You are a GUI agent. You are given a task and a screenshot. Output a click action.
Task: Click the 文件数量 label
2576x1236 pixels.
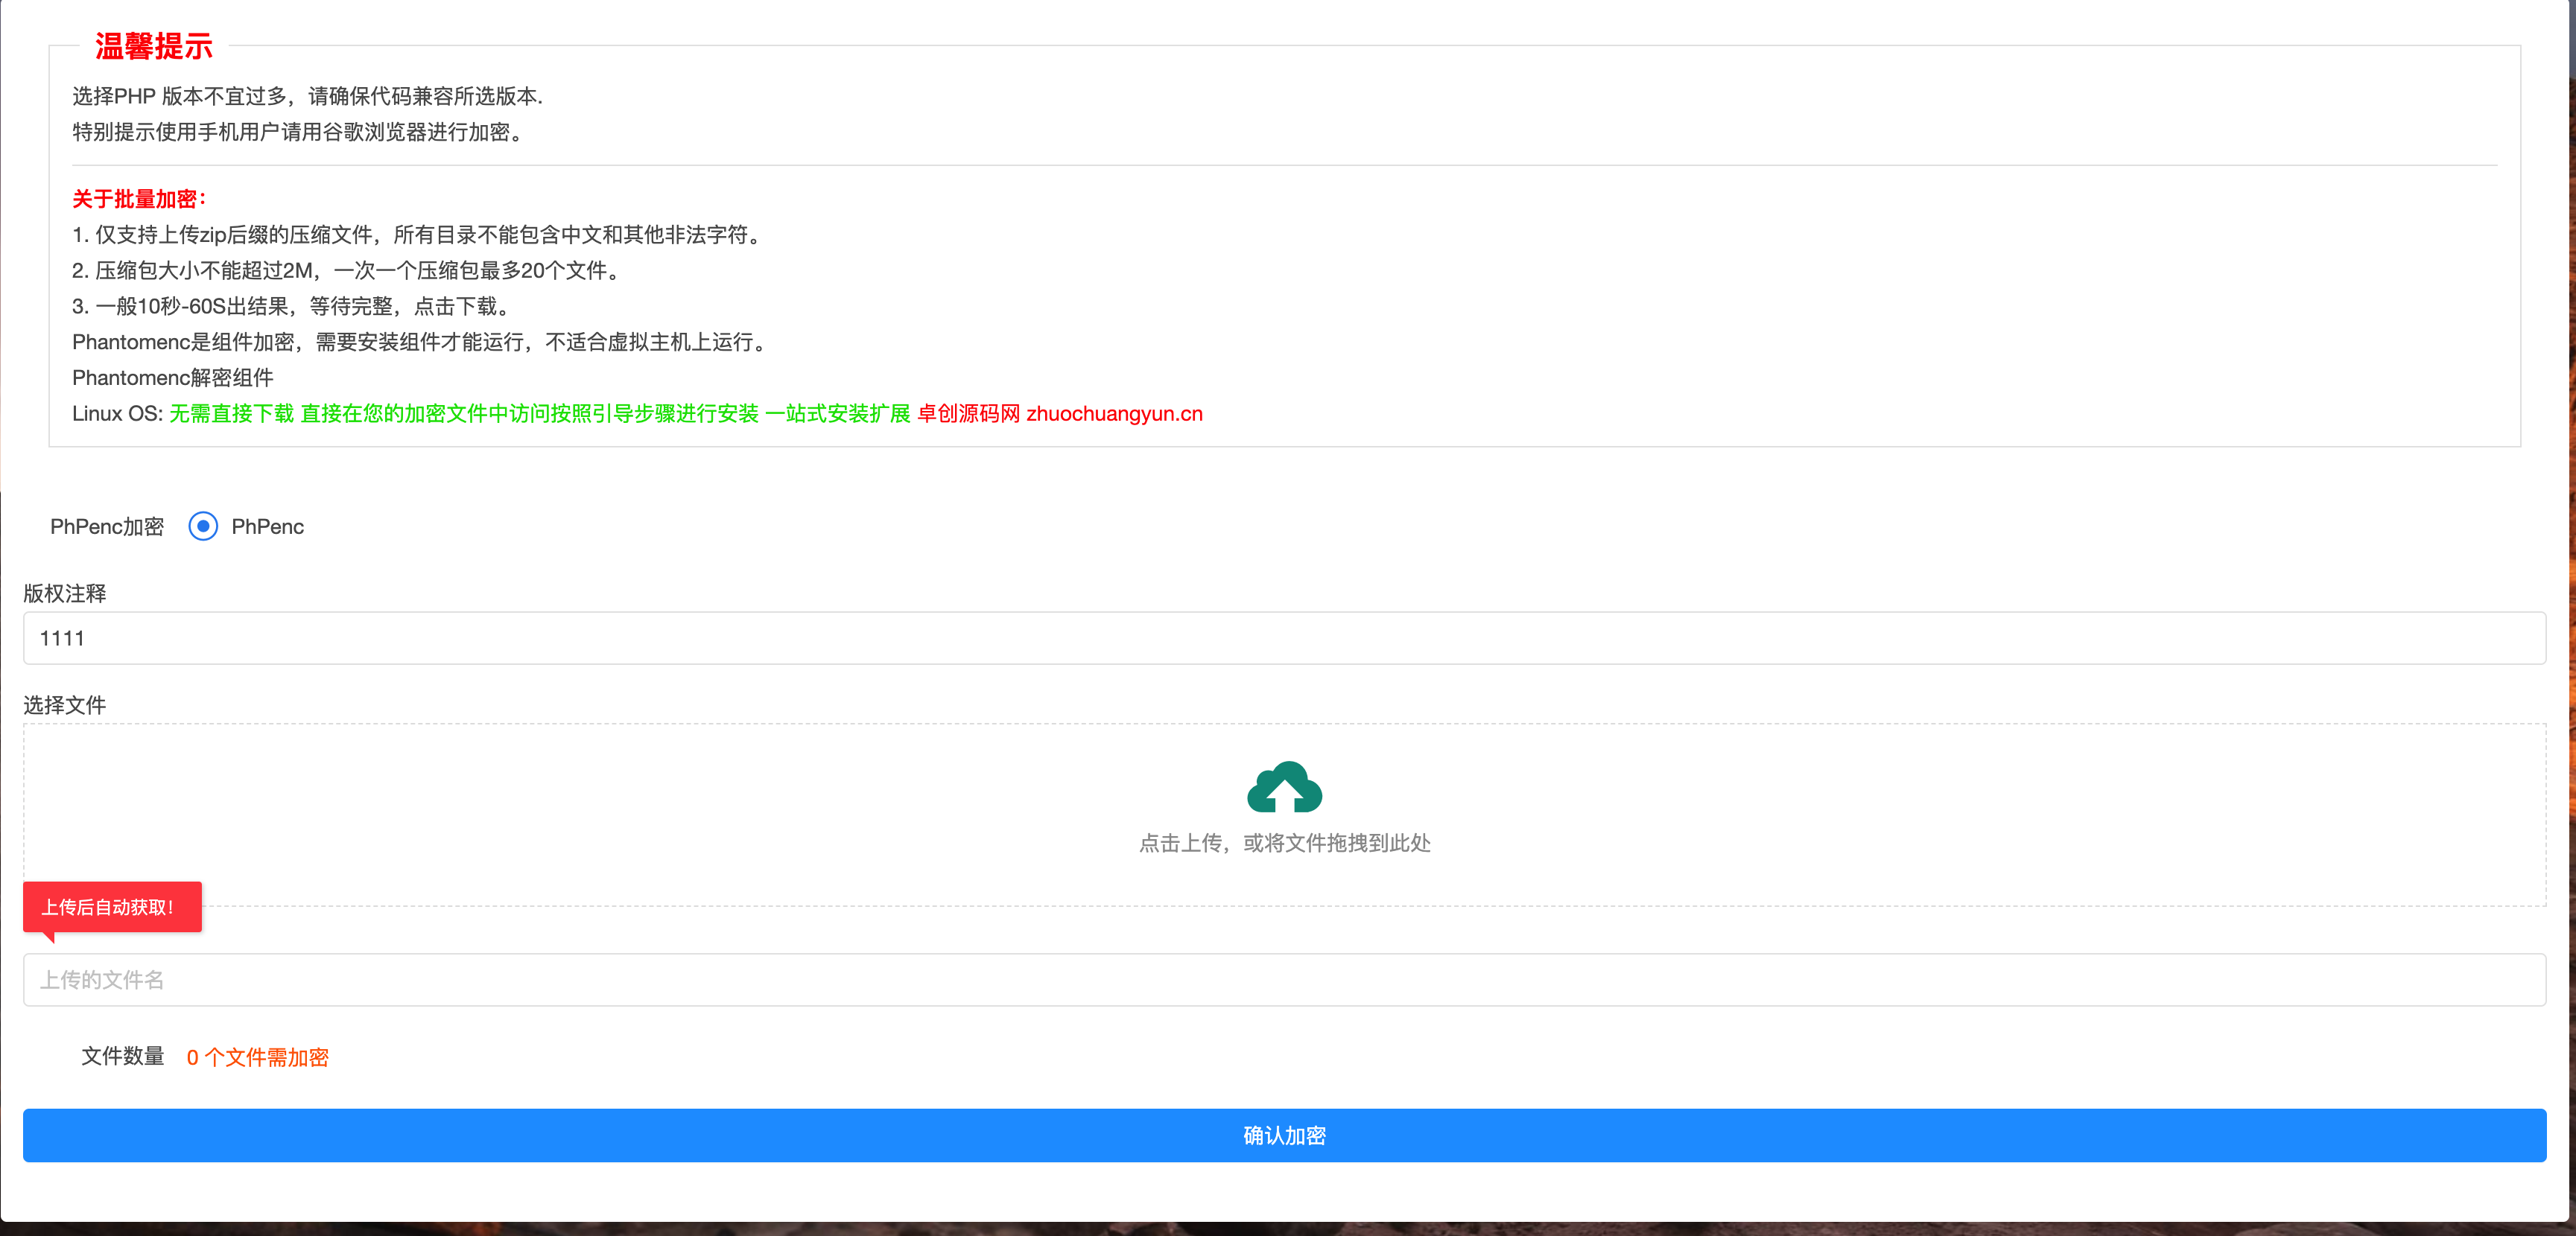tap(123, 1056)
